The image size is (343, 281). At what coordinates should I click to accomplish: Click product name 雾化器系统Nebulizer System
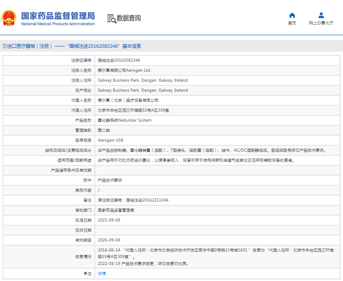point(125,120)
